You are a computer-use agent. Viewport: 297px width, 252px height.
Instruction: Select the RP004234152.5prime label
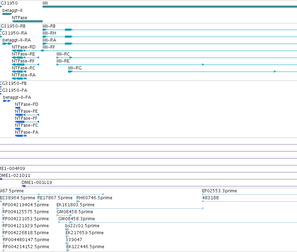pyautogui.click(x=26, y=247)
